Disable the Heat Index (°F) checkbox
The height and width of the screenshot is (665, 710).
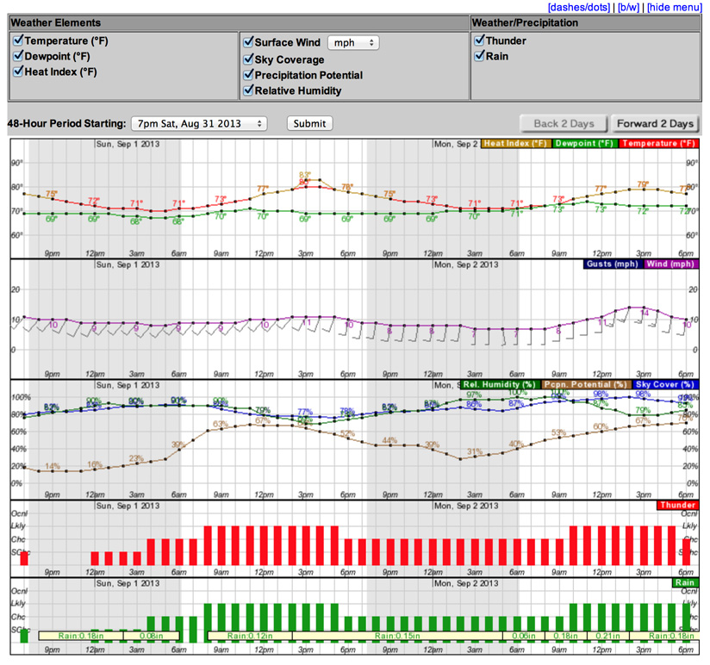click(18, 71)
